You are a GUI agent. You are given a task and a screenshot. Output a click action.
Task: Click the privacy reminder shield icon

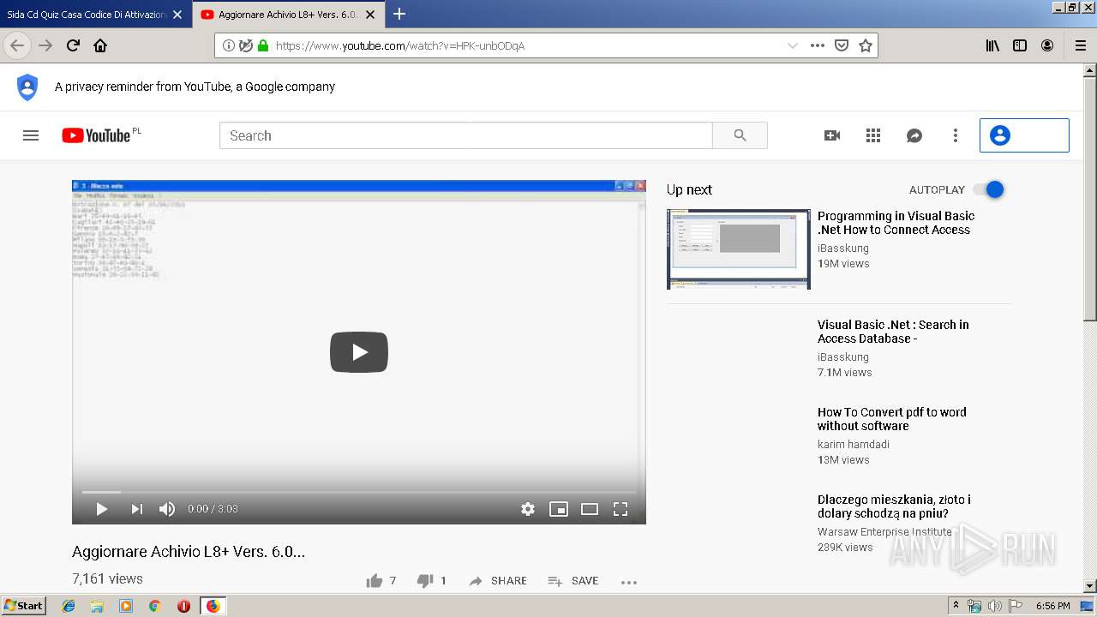pos(27,87)
